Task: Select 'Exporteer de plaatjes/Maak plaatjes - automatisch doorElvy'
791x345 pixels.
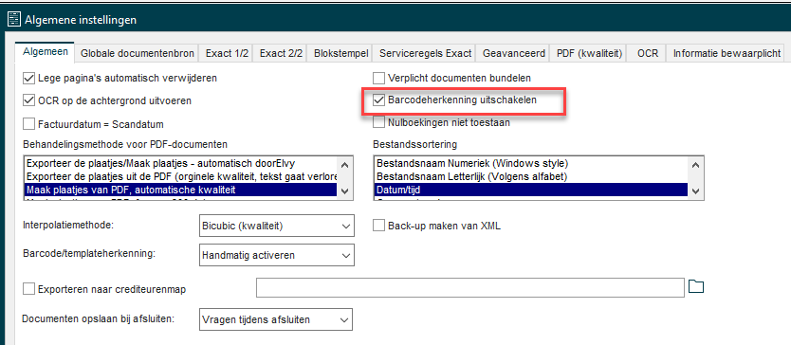Action: pos(180,164)
